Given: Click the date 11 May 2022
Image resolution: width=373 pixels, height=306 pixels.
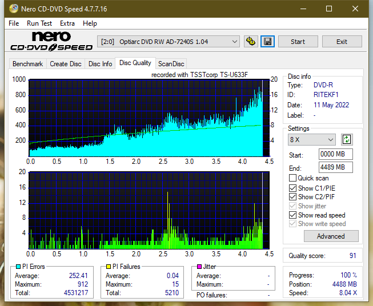Looking at the screenshot, I should pyautogui.click(x=331, y=105).
